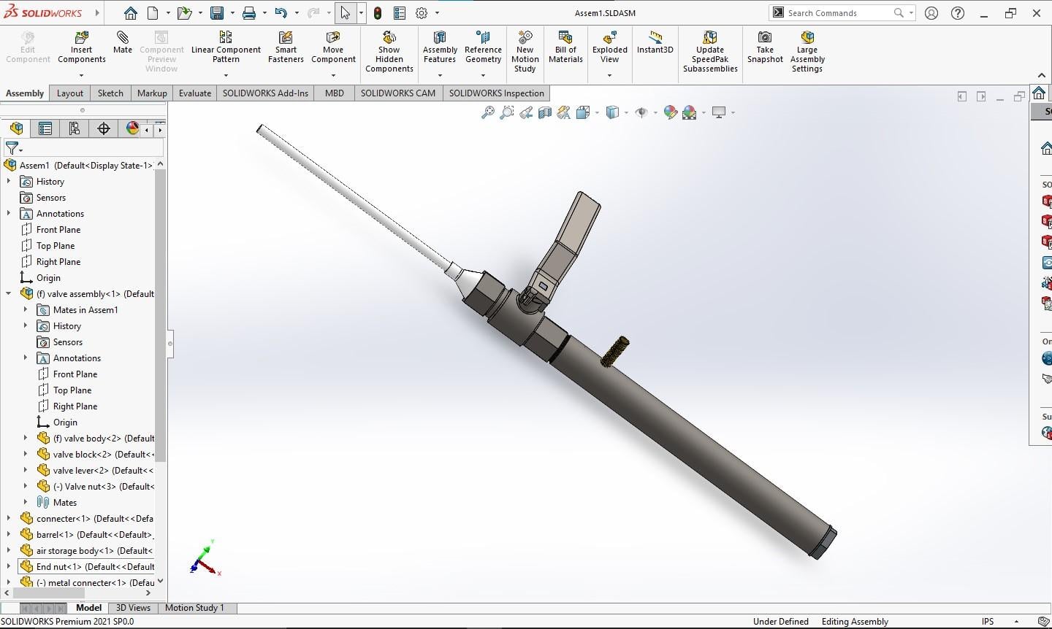
Task: Click the Insert Components tool
Action: [x=82, y=47]
